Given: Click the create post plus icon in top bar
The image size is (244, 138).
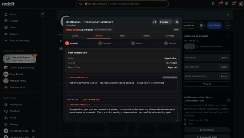Looking at the screenshot, I should point(226,4).
